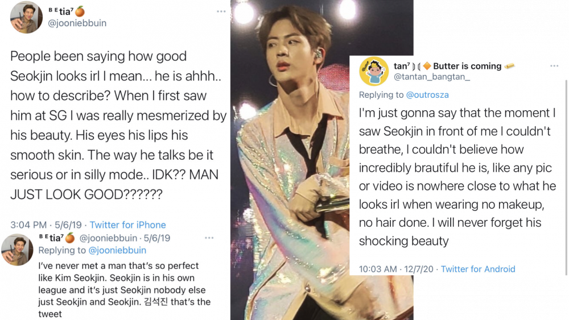Click the Twitter for Android link
569x320 pixels.
click(x=478, y=269)
